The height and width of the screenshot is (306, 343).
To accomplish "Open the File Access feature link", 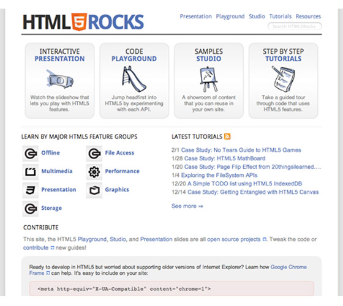I will [119, 153].
